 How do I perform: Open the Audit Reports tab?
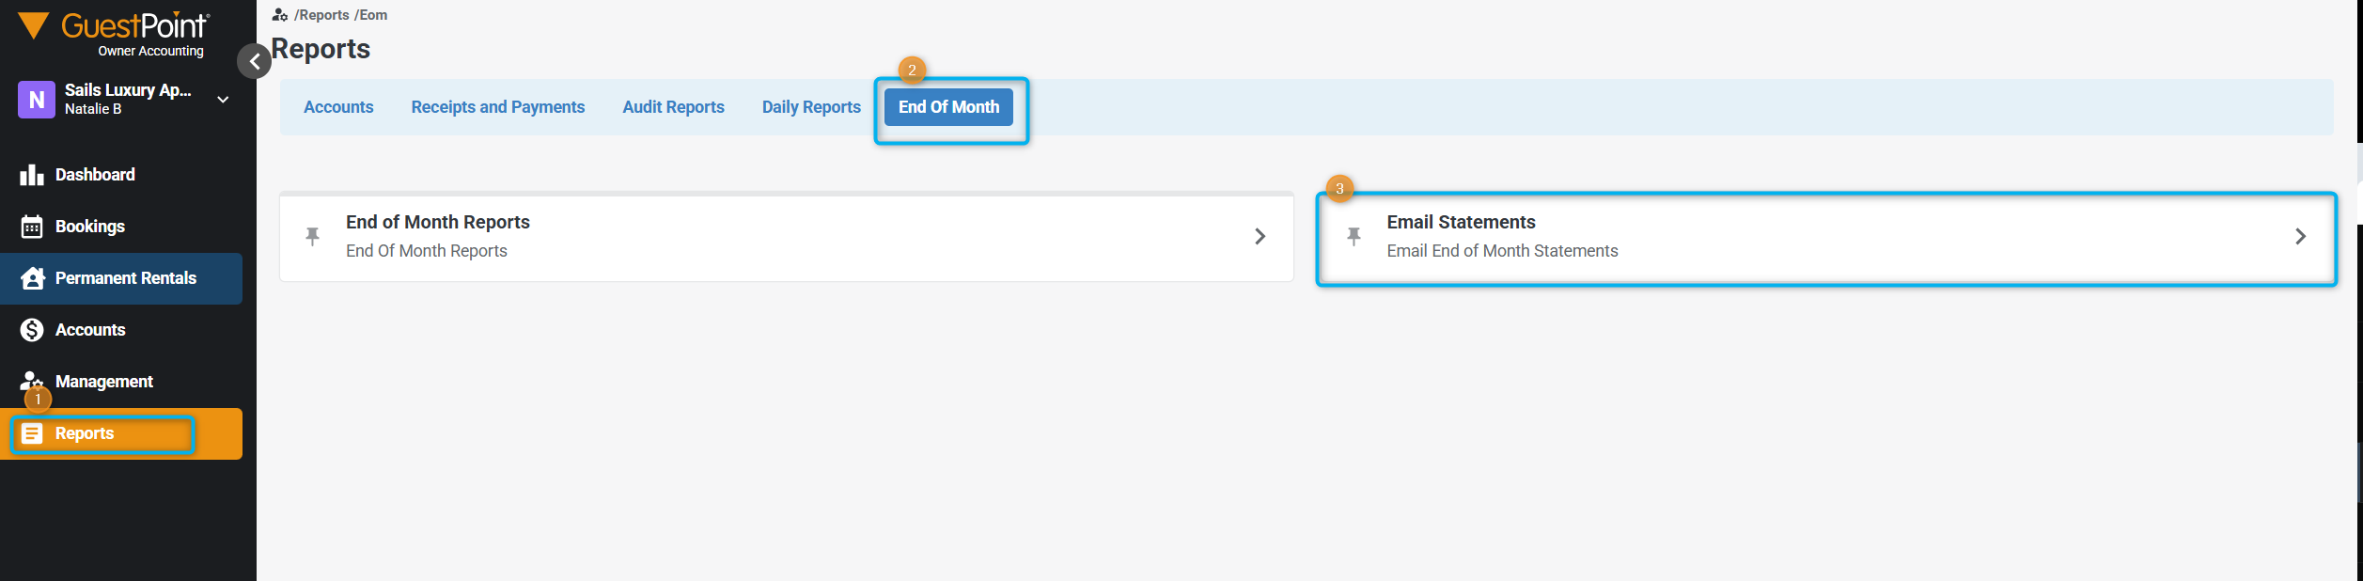[673, 107]
